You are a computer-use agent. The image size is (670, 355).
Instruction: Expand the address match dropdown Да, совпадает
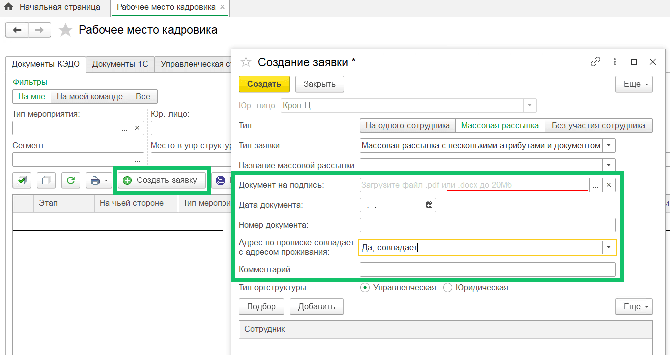click(x=609, y=248)
